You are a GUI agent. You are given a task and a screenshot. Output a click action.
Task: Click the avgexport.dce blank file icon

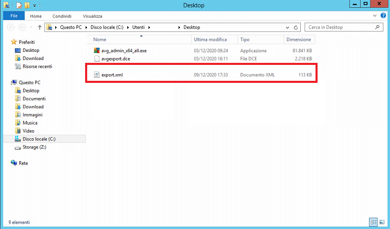click(x=97, y=59)
